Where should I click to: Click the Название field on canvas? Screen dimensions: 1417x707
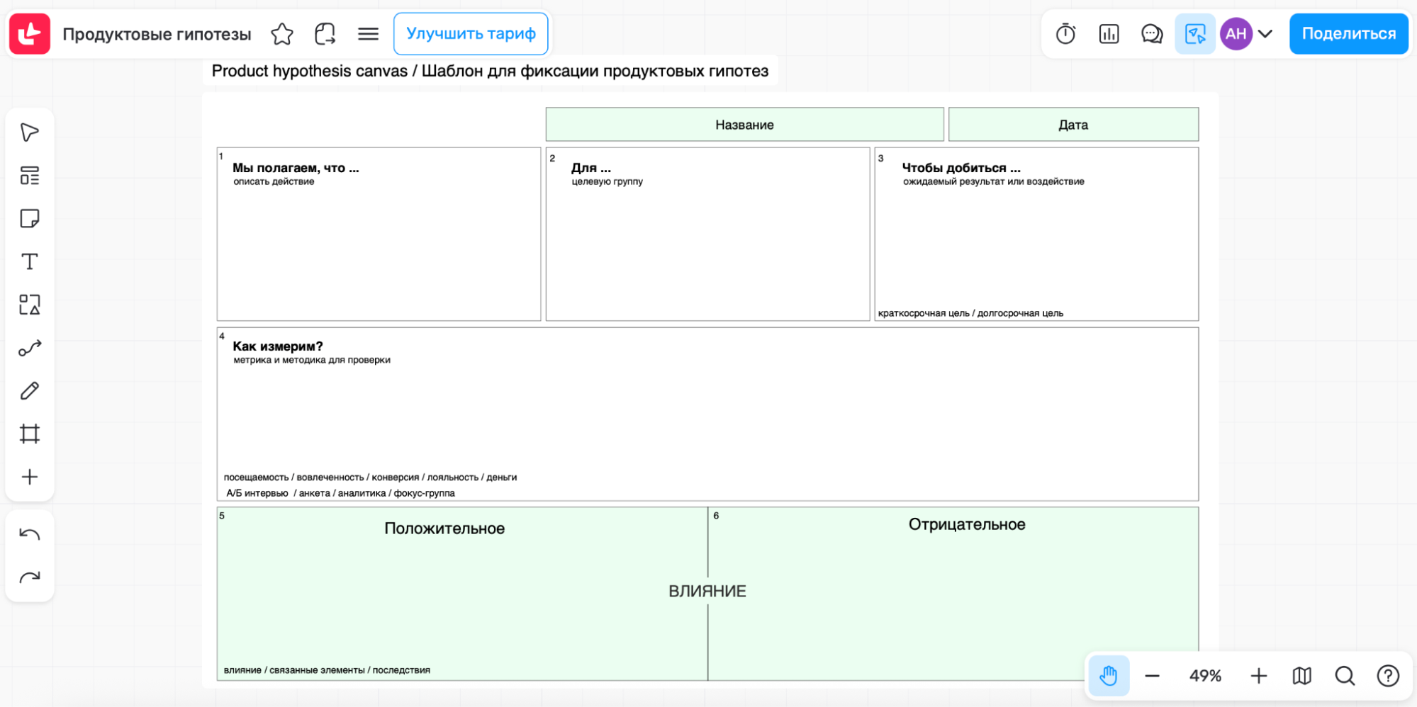point(744,125)
